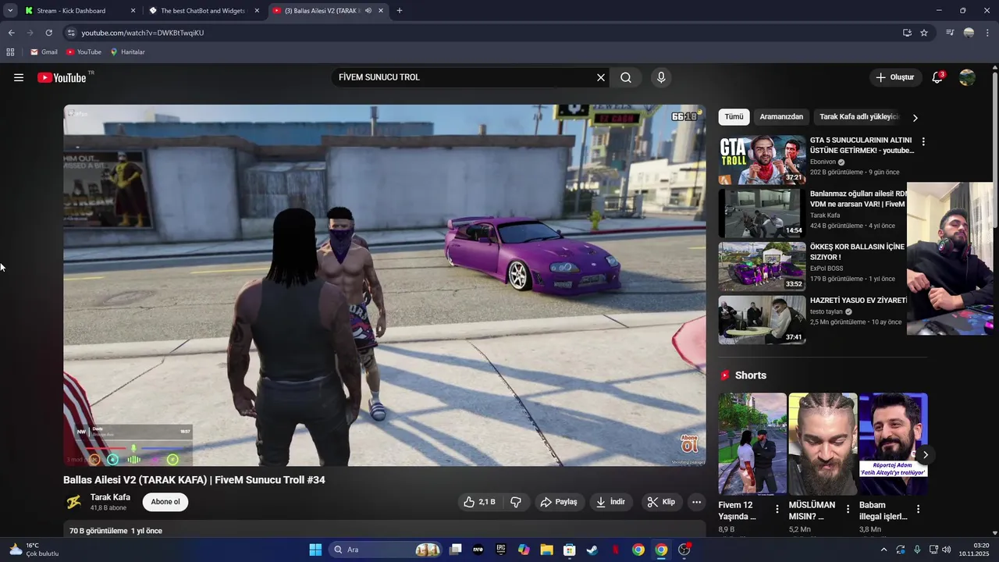Select the Tümü filter chip
The width and height of the screenshot is (999, 562).
pos(734,117)
